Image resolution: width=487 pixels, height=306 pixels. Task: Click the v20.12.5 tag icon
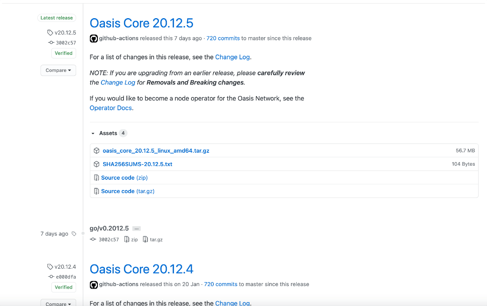click(x=50, y=33)
